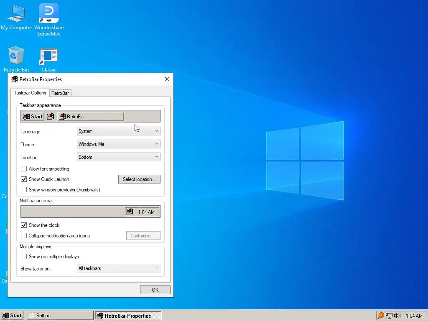
Task: Switch to the RetroBar tab
Action: tap(60, 93)
